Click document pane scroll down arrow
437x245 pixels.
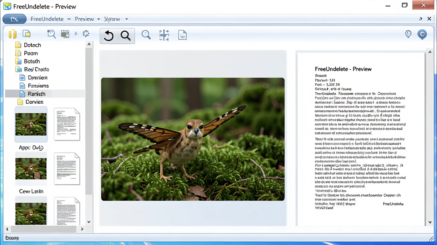[x=430, y=222]
